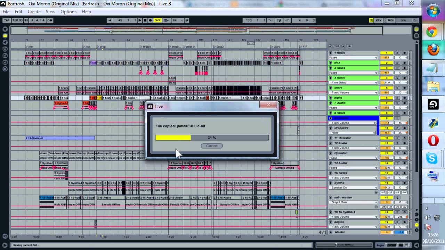Click the top browser show/hide triangle icon
445x250 pixels.
tap(5, 30)
